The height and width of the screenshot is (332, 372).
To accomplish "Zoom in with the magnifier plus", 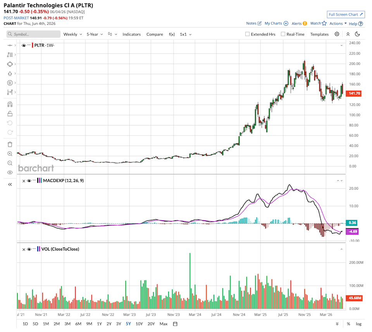I will coord(10,154).
